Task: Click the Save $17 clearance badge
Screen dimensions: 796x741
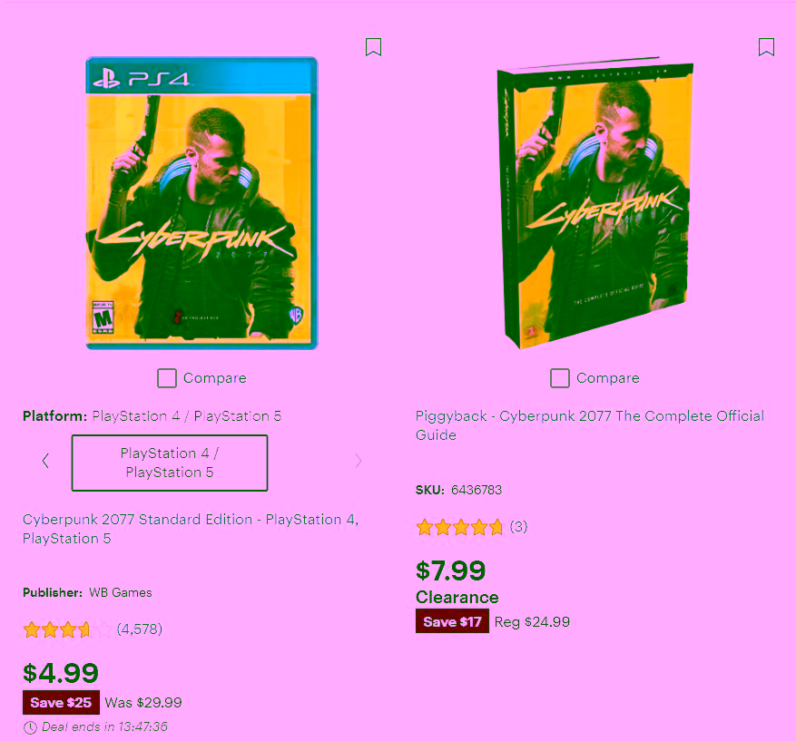Action: pos(452,621)
